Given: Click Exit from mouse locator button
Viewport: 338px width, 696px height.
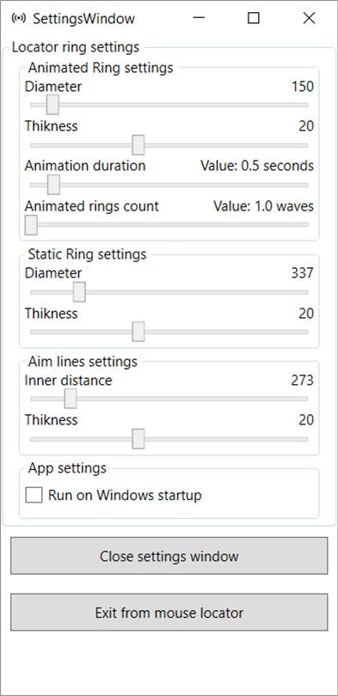Looking at the screenshot, I should [x=169, y=612].
